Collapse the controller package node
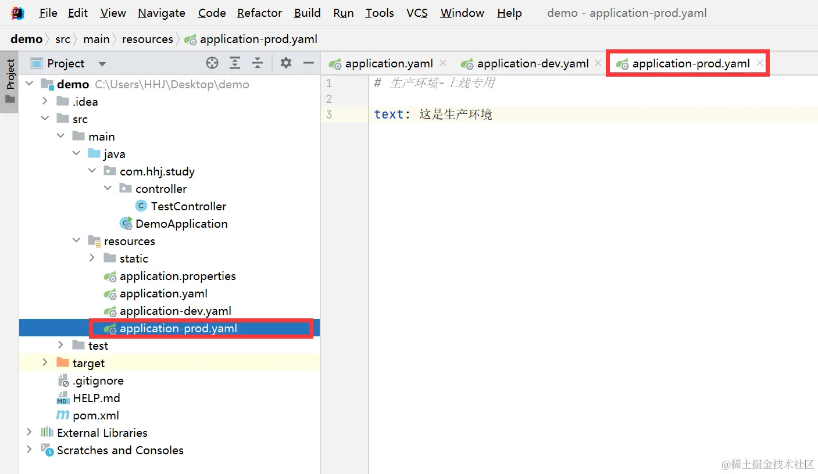This screenshot has height=474, width=818. tap(108, 188)
